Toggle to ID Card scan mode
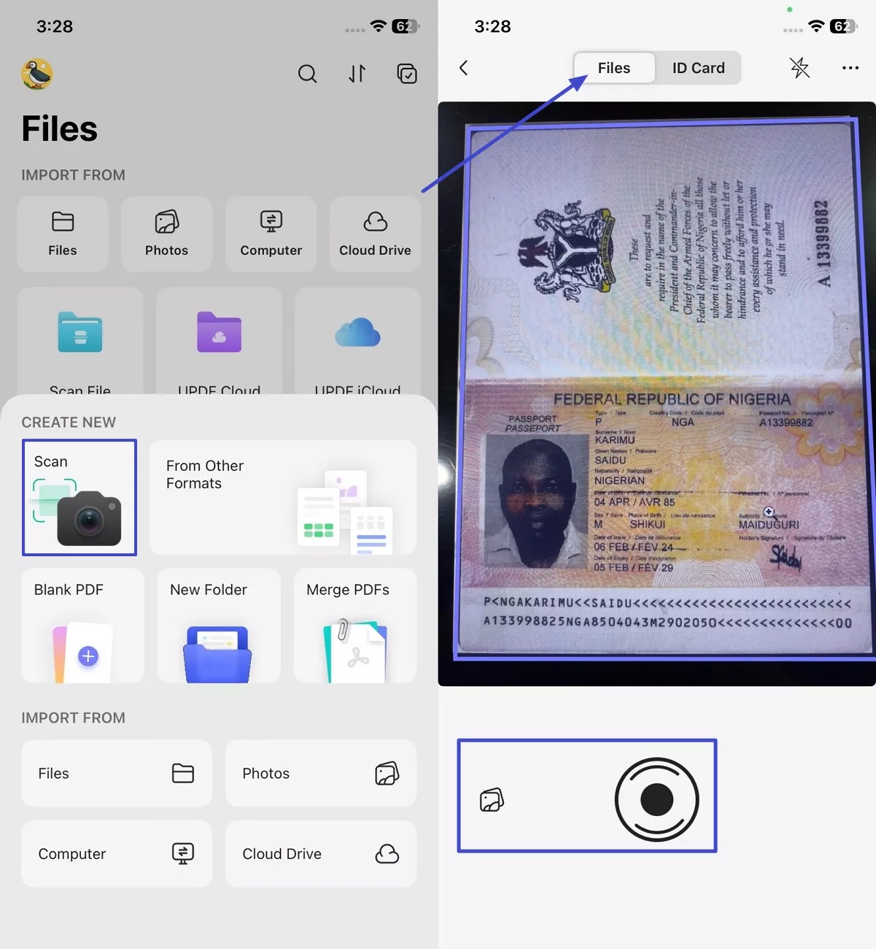 (698, 67)
